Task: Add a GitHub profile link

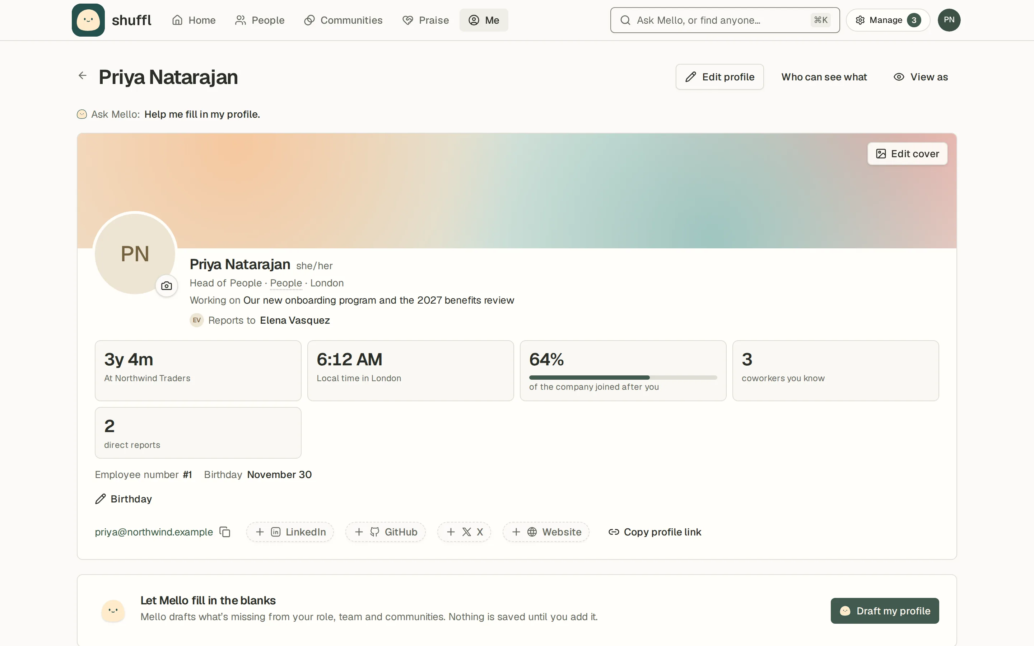Action: click(385, 532)
